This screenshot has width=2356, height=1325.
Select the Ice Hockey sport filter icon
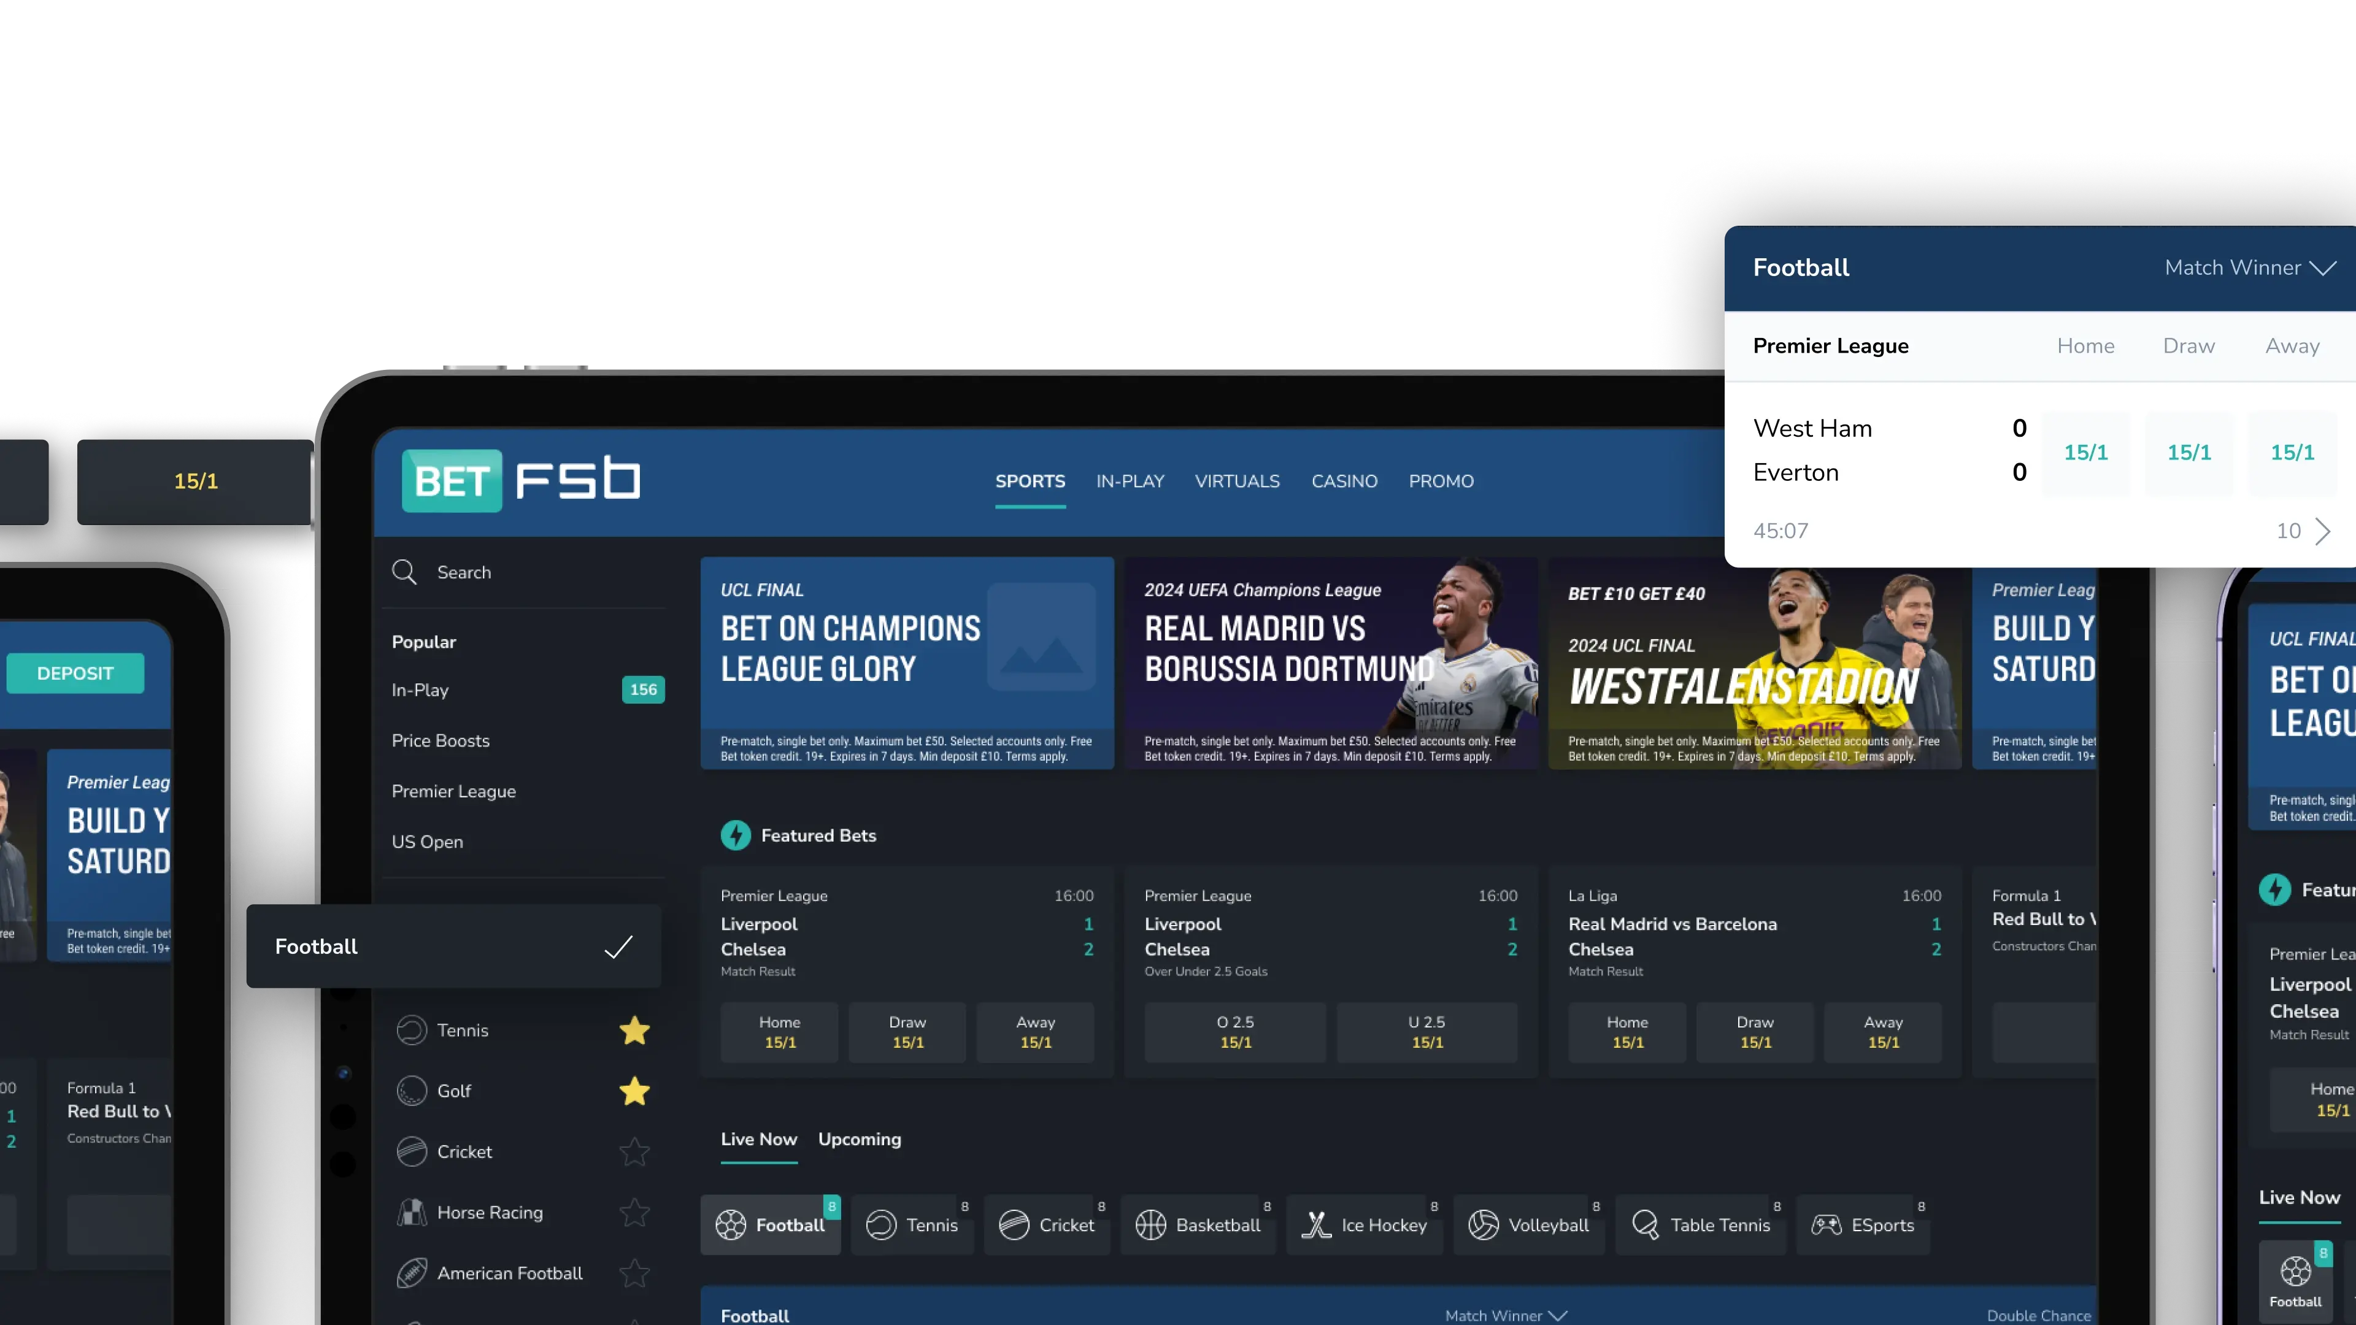click(x=1317, y=1224)
